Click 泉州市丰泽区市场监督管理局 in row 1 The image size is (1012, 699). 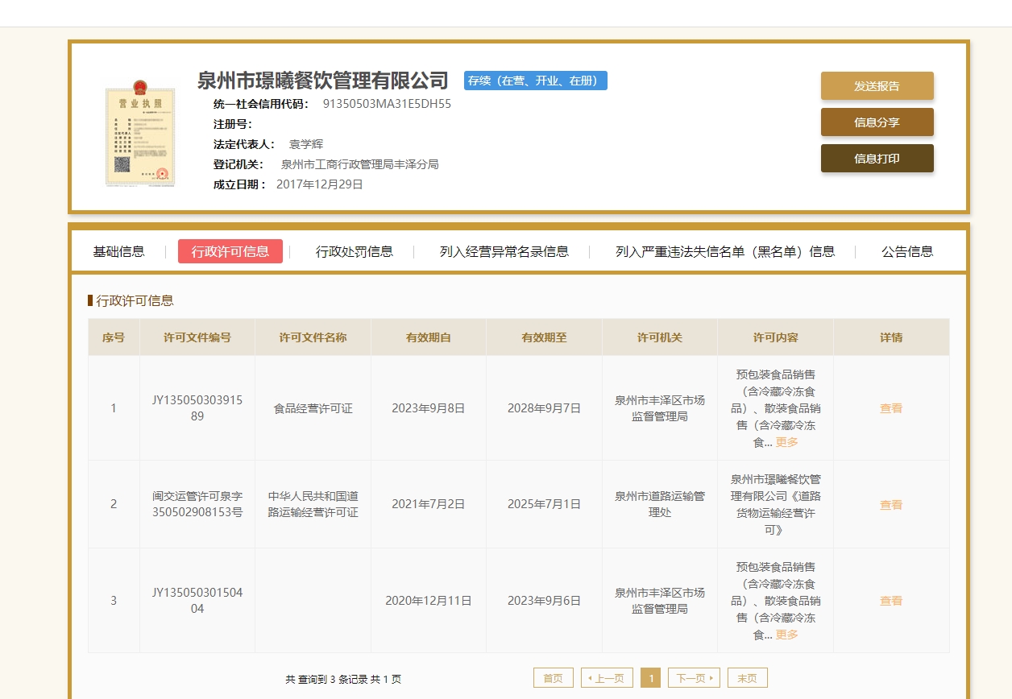(x=660, y=408)
